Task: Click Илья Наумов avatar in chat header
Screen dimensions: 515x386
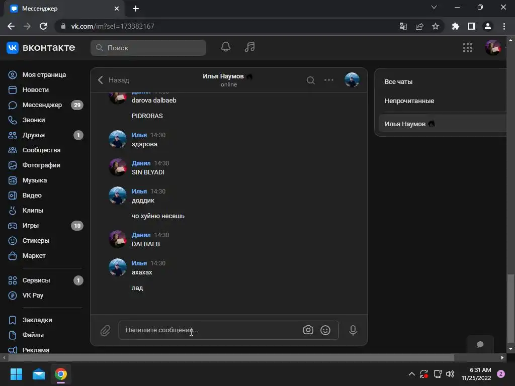Action: [352, 80]
